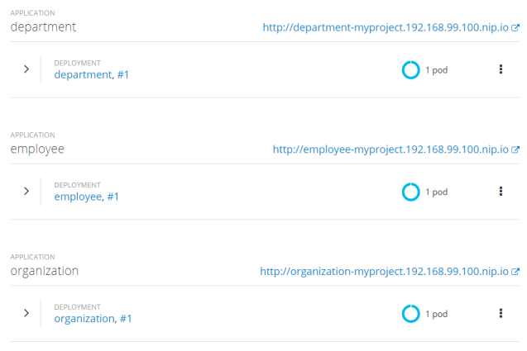Open the organization-myproject route URL
This screenshot has width=527, height=351.
point(384,272)
